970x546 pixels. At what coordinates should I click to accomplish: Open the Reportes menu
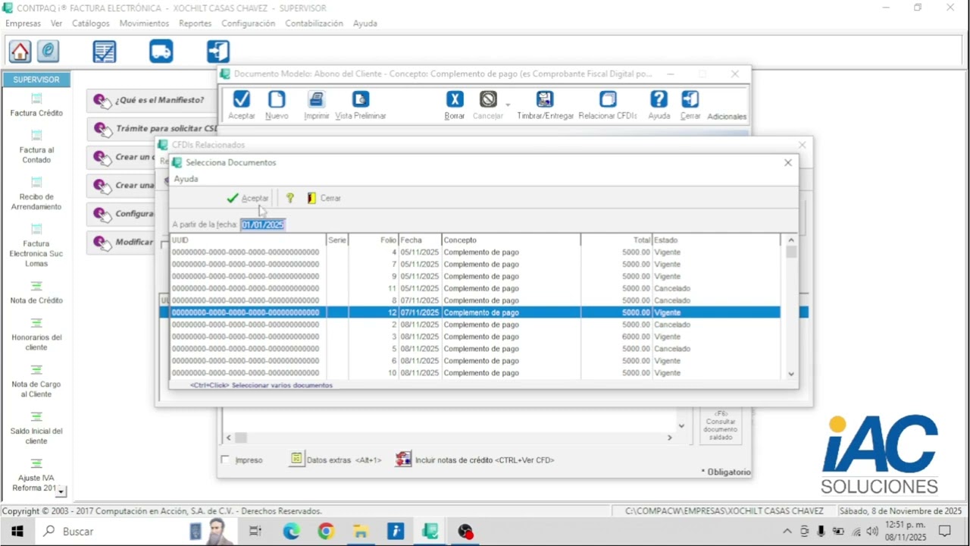click(x=195, y=24)
